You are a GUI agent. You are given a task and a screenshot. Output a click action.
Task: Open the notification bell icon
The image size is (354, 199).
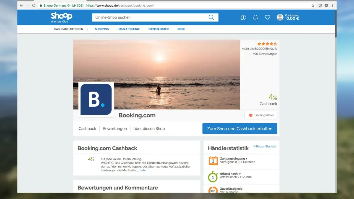coord(255,17)
